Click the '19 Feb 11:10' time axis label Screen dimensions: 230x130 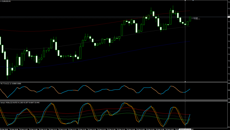click(43, 129)
